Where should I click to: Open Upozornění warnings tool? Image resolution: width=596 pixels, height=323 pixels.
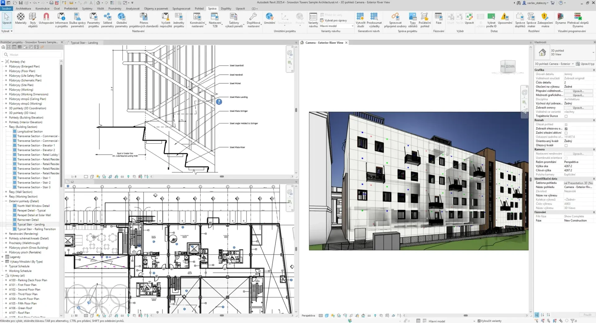tap(505, 19)
